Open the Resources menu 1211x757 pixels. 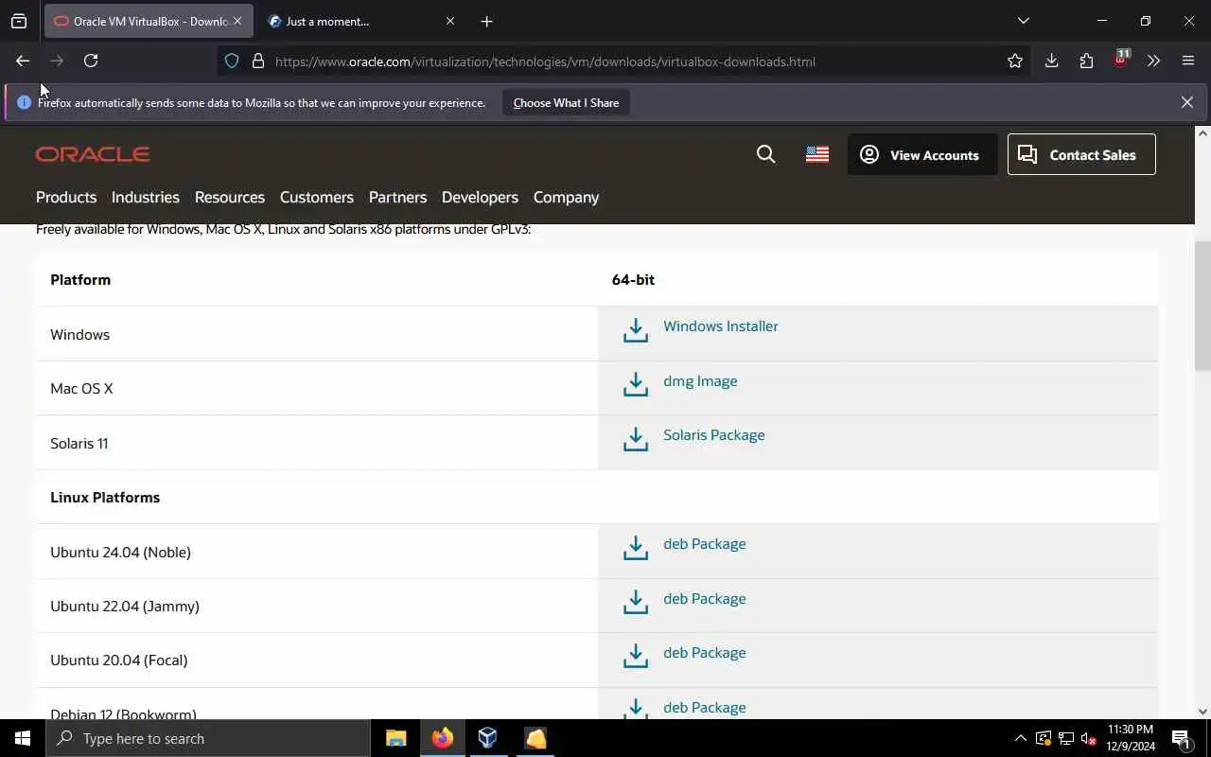point(230,197)
